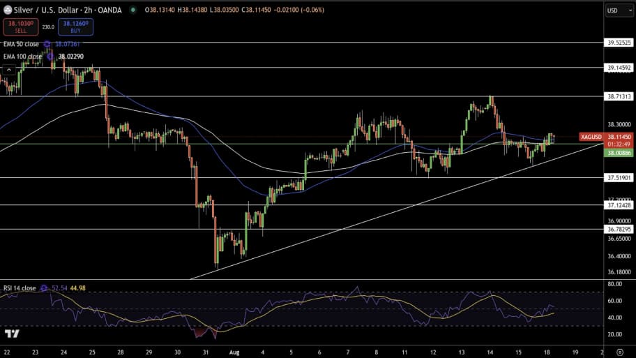The height and width of the screenshot is (358, 636).
Task: Click the close price C38.11450
Action: click(257, 10)
